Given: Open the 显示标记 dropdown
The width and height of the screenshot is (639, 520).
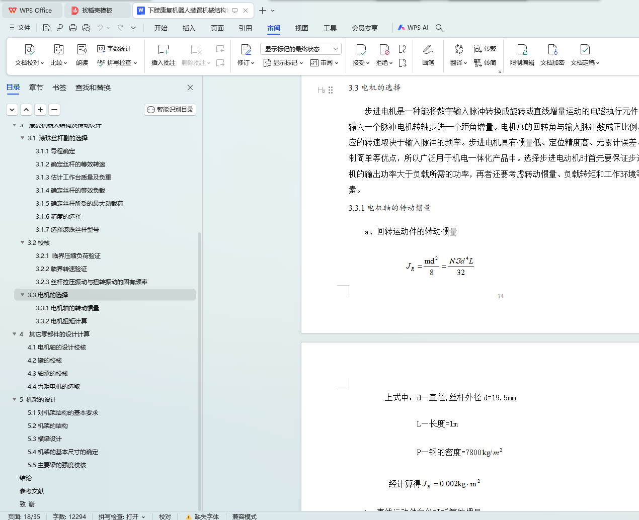Looking at the screenshot, I should pyautogui.click(x=283, y=63).
